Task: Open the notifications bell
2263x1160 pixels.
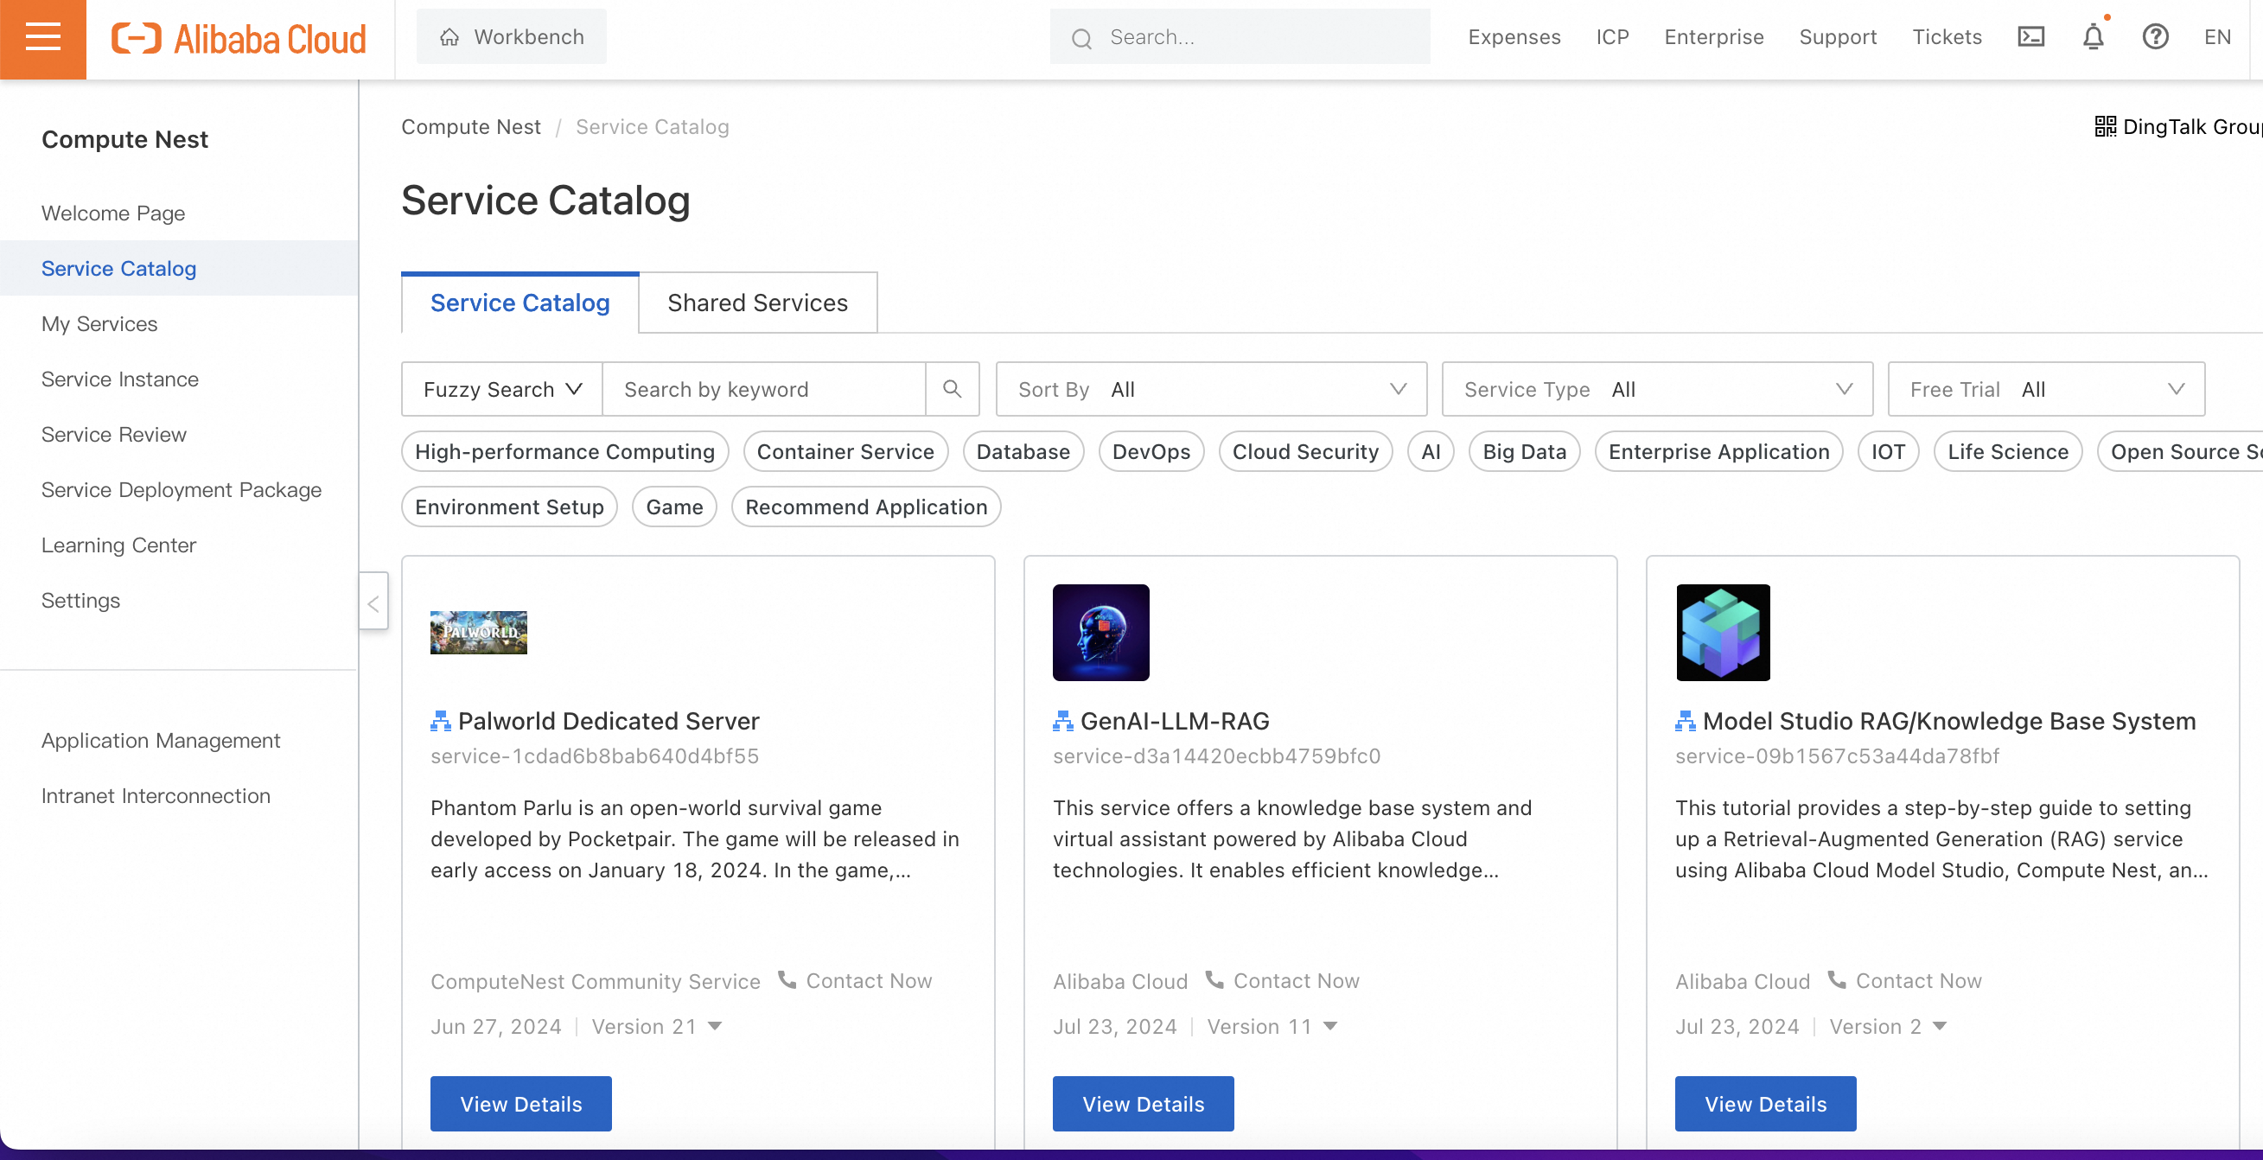Action: [x=2094, y=37]
